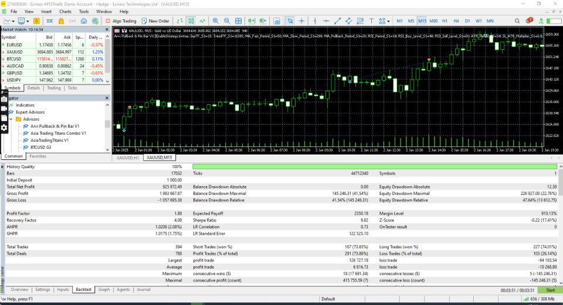Take chart screenshot with camera icon

(x=277, y=21)
